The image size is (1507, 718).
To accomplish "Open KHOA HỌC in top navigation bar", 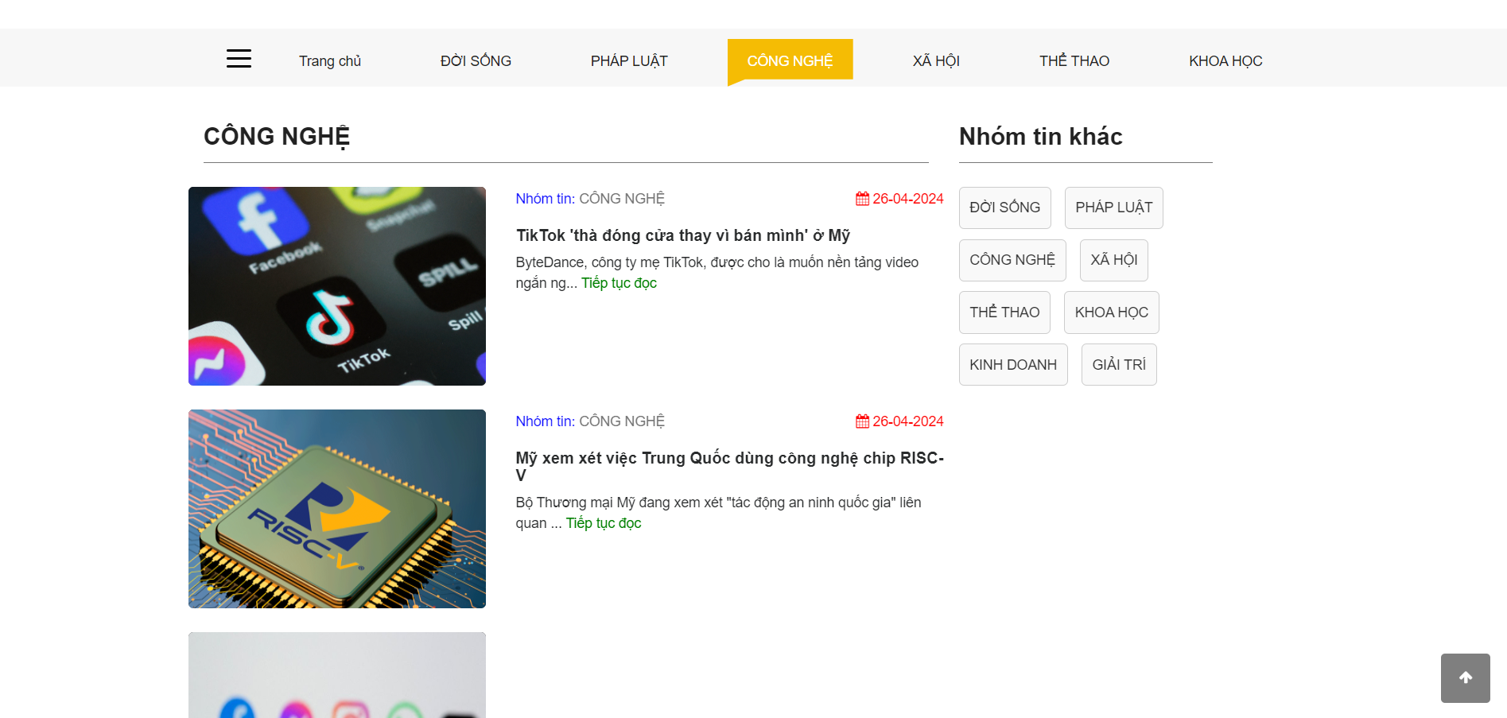I will [x=1225, y=61].
